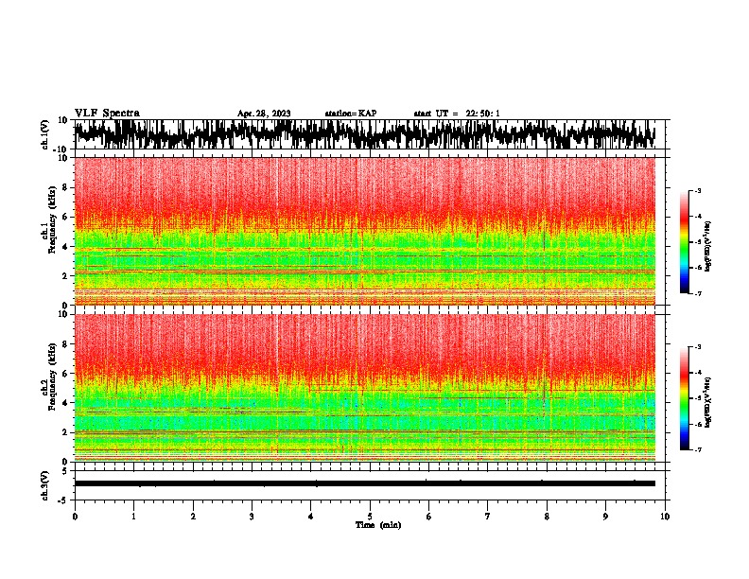Screen dimensions: 749x579
Task: Click the "station=KAP" header label
Action: click(x=351, y=114)
